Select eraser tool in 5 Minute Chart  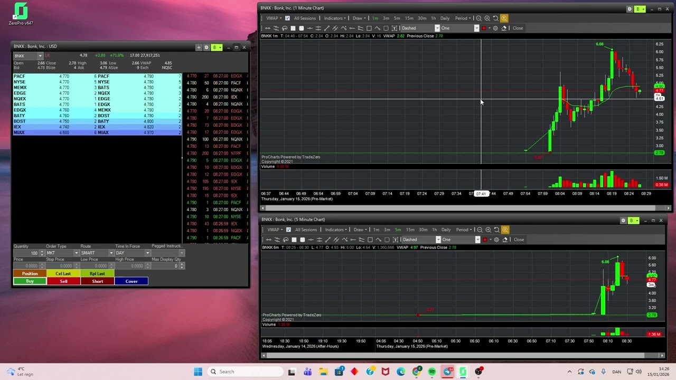[x=505, y=240]
